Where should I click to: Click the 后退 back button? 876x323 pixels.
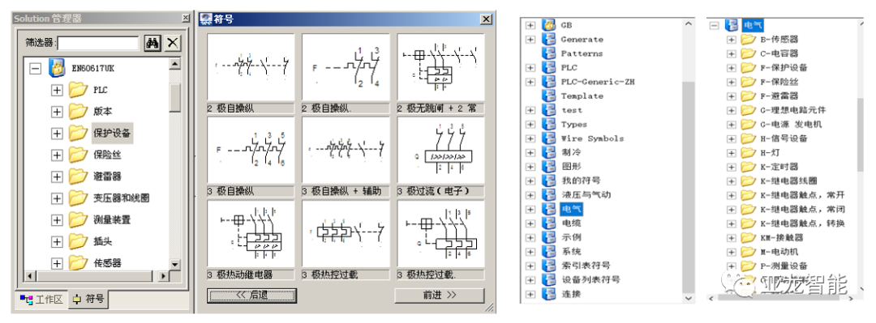click(251, 295)
